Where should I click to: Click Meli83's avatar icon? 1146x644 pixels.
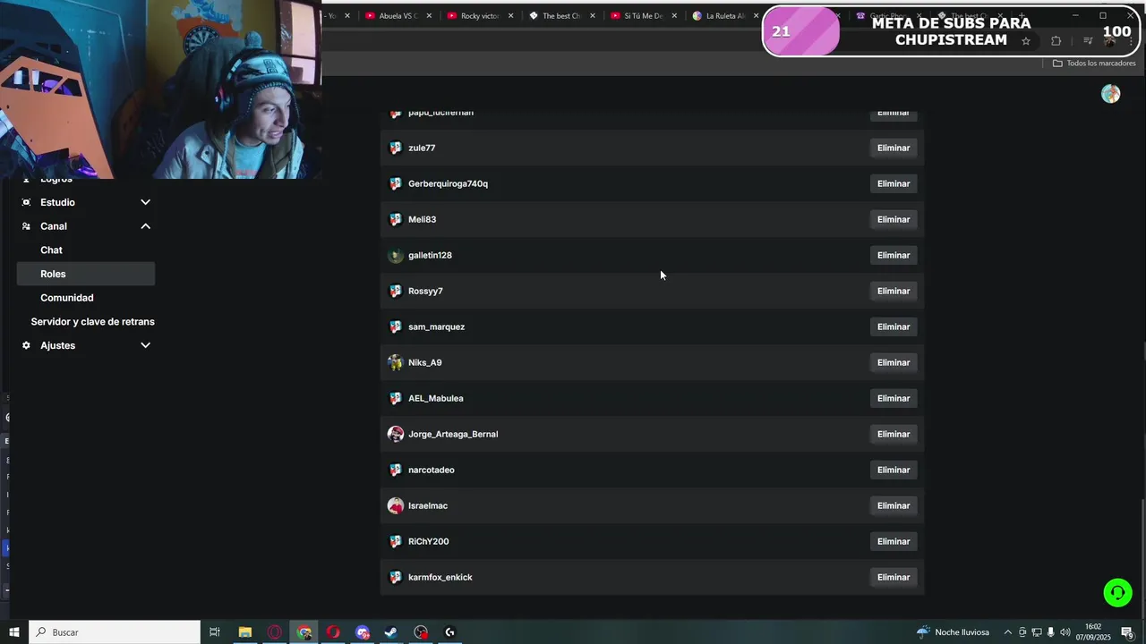click(396, 219)
